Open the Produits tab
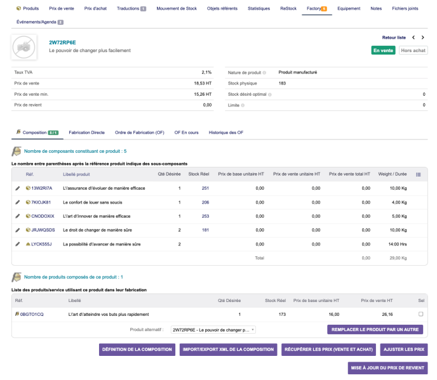This screenshot has height=380, width=437. click(x=27, y=9)
